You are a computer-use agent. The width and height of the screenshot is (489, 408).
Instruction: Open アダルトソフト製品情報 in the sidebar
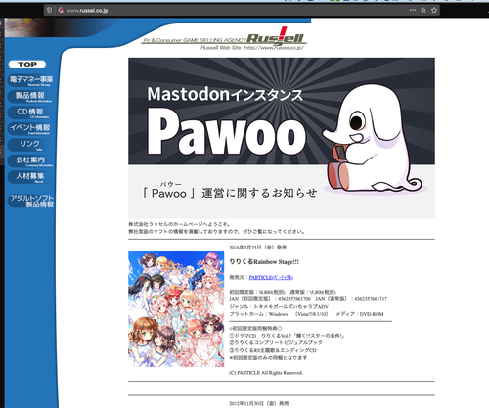coord(31,201)
